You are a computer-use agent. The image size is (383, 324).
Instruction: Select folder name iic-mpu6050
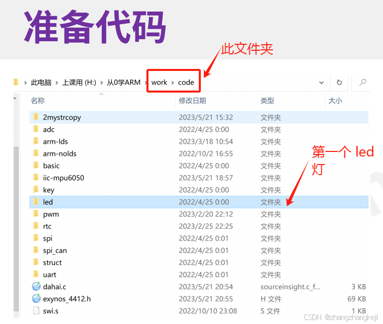pyautogui.click(x=63, y=178)
